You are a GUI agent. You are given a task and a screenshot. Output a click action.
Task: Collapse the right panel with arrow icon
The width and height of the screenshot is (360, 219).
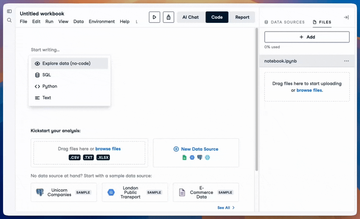tap(346, 17)
